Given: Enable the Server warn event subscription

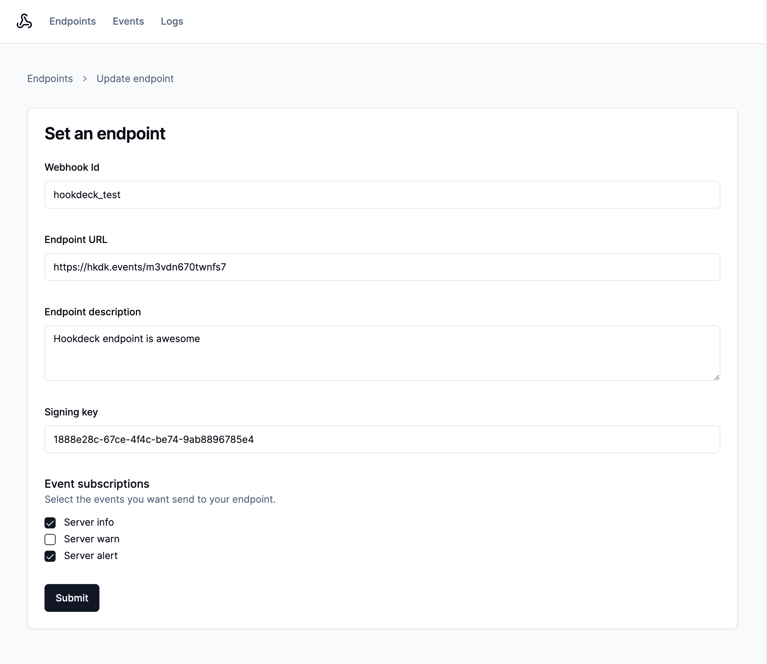Looking at the screenshot, I should pyautogui.click(x=50, y=540).
